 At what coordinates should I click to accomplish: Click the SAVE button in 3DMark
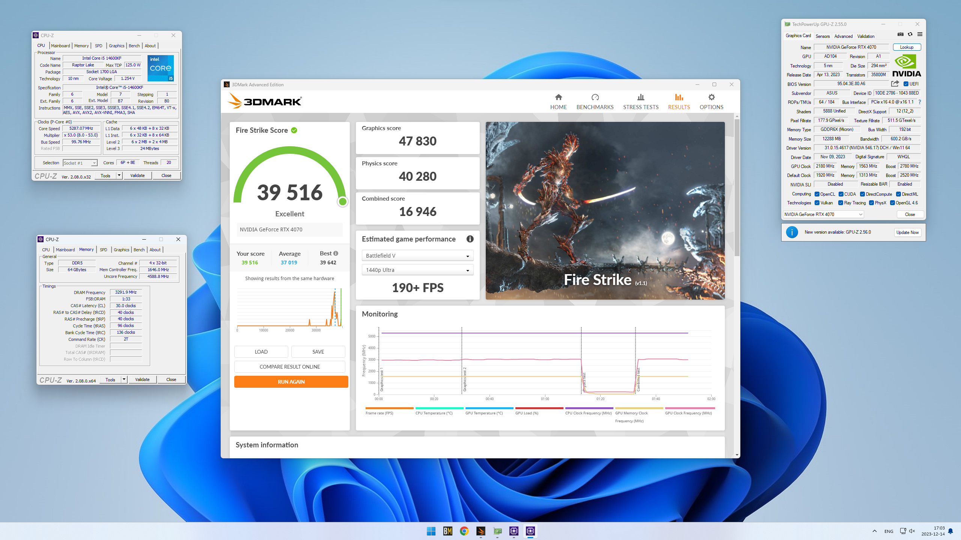(318, 352)
